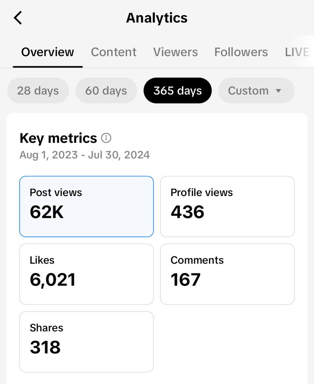Expand the Custom date range dropdown
Viewport: 314px width, 384px height.
coord(256,91)
